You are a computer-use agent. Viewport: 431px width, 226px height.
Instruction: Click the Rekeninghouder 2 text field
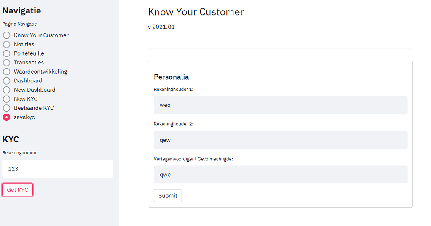(x=281, y=140)
